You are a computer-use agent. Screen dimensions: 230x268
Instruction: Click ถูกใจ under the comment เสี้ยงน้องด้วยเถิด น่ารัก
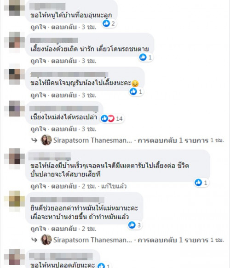[38, 61]
